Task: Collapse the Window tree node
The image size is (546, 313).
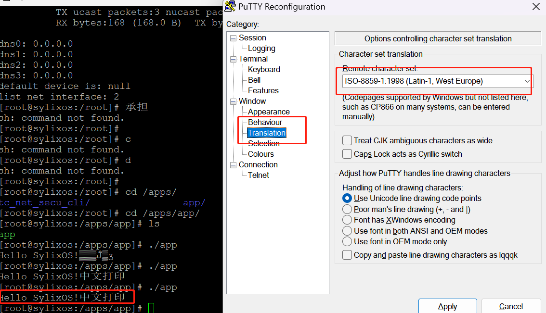Action: (x=233, y=102)
